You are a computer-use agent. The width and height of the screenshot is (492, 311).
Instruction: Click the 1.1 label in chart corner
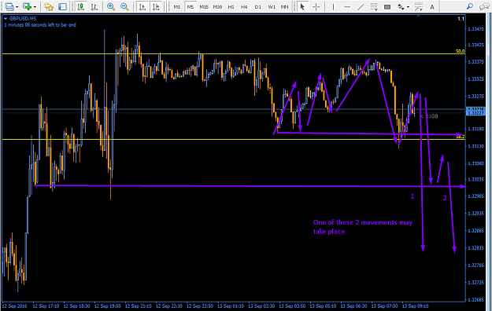[461, 19]
